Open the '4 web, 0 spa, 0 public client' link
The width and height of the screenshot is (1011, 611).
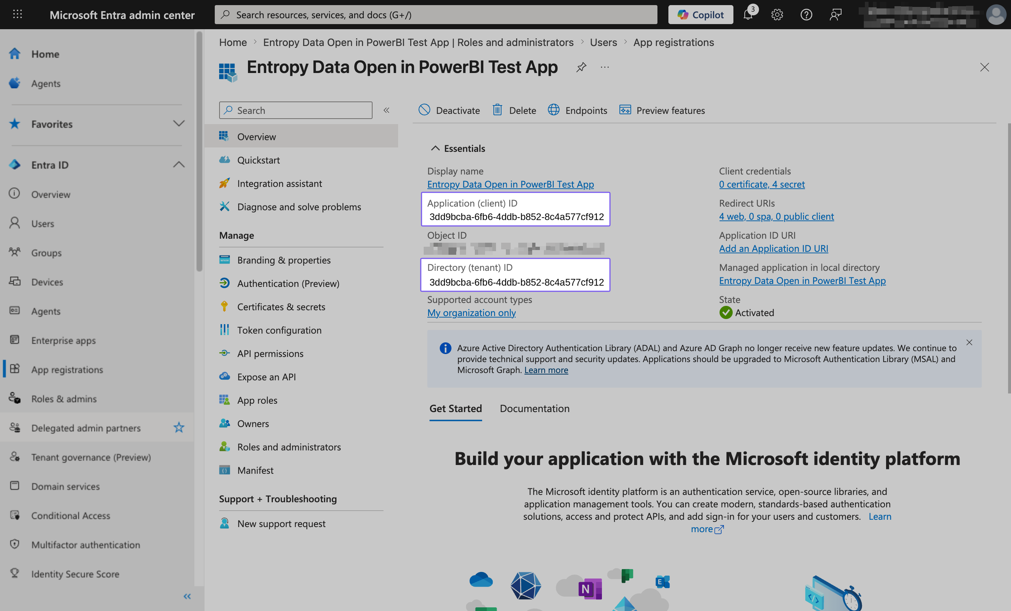point(776,216)
